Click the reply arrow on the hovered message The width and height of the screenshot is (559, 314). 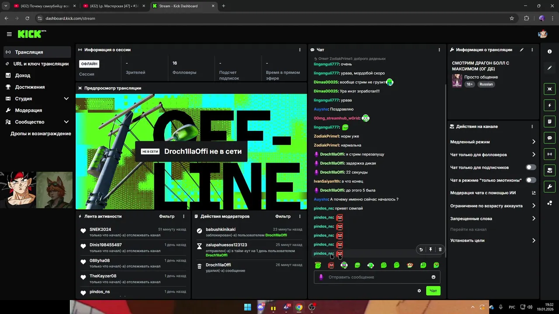[421, 249]
